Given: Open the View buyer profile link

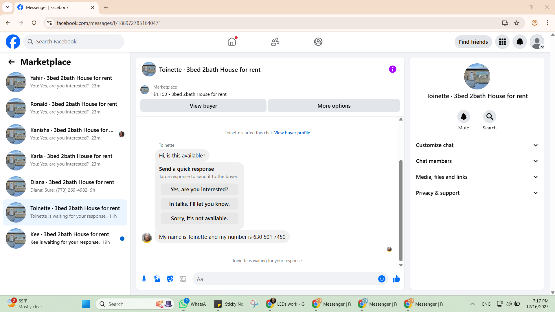Looking at the screenshot, I should (x=292, y=133).
